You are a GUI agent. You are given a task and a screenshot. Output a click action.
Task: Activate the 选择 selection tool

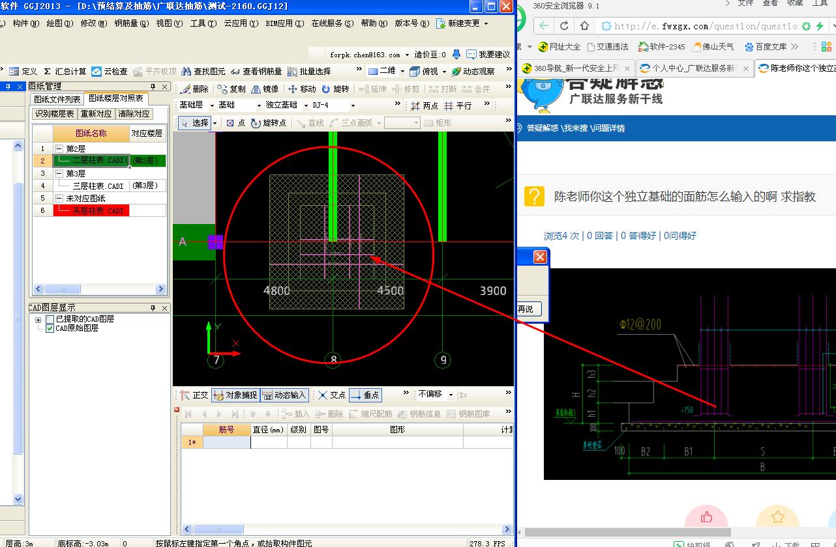(194, 123)
